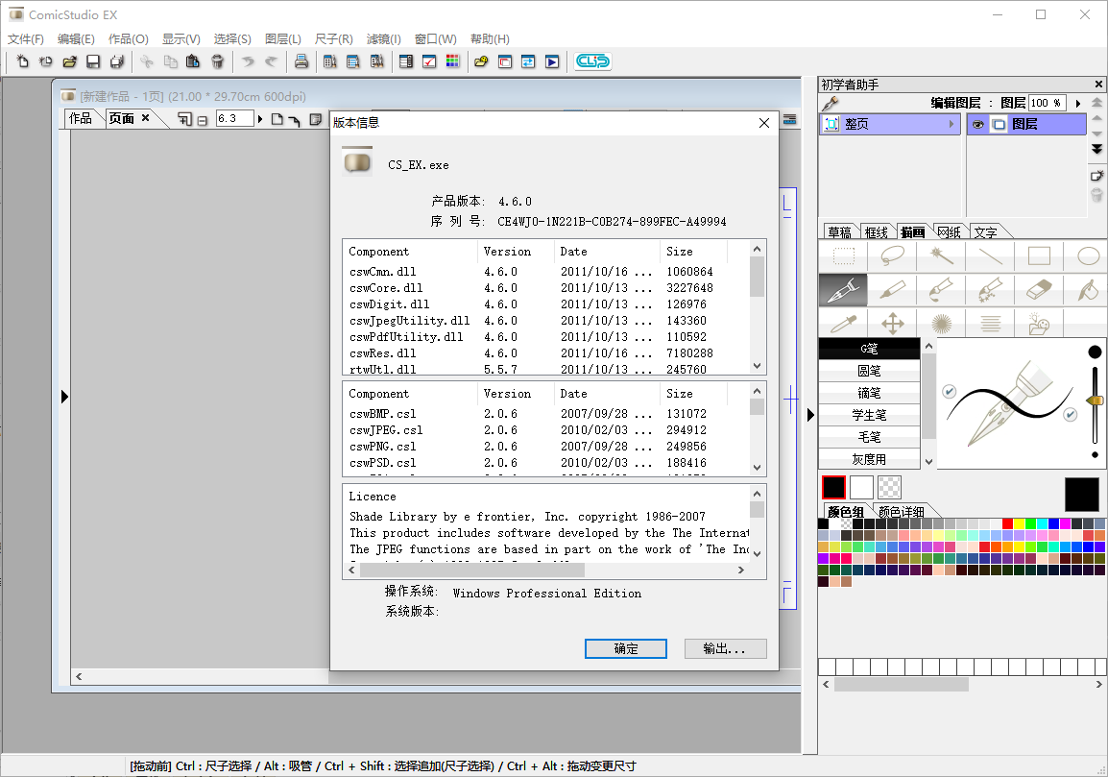Select the rectangle shape tool

tap(1039, 255)
